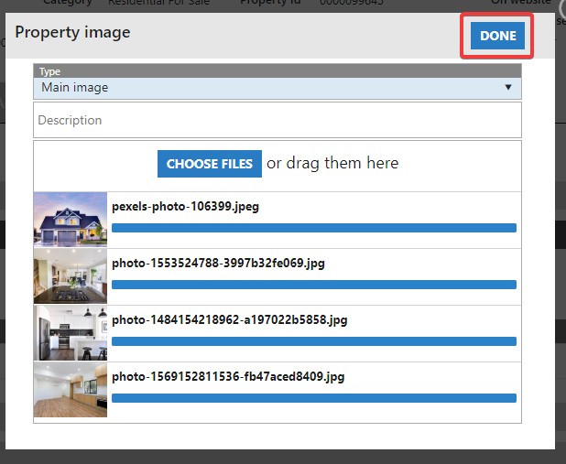
Task: Click the photo-1553524788-3997b32fe069.jpg file name
Action: click(x=218, y=264)
